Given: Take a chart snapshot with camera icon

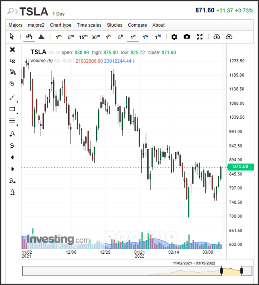Looking at the screenshot, I should tap(187, 37).
